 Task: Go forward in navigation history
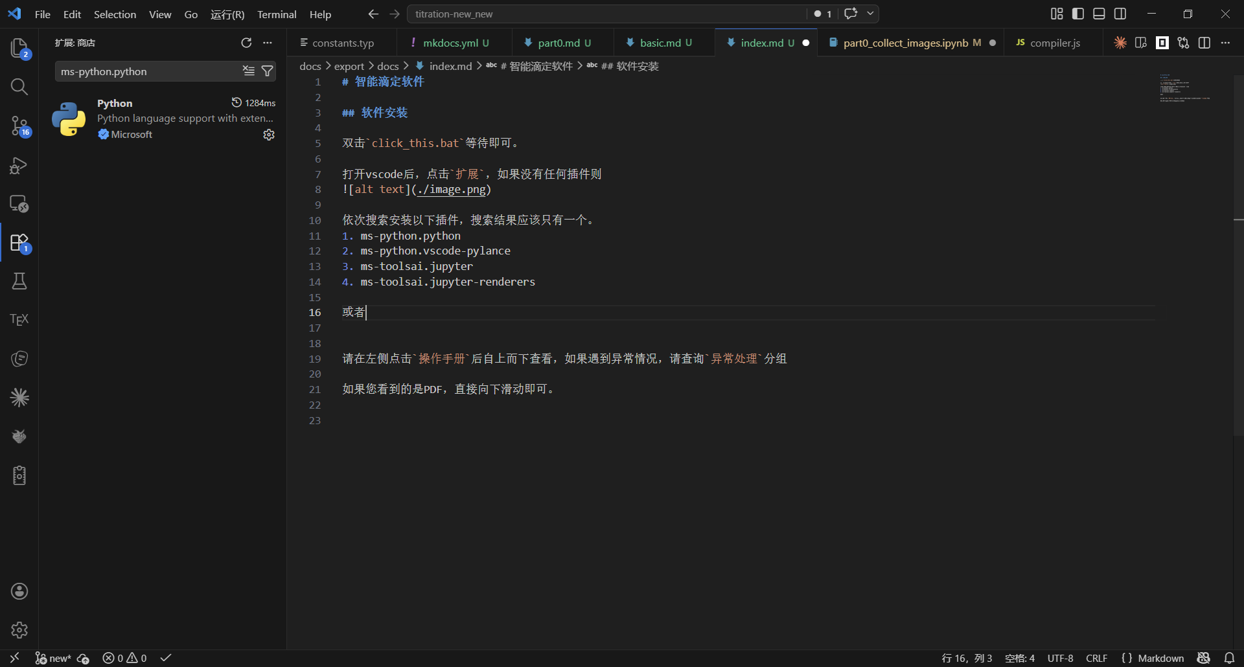pos(395,14)
